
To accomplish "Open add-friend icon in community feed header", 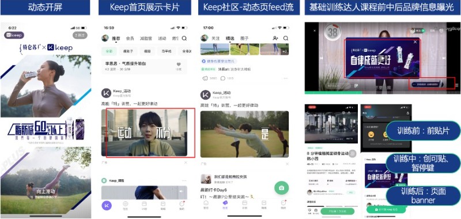I will pyautogui.click(x=275, y=38).
